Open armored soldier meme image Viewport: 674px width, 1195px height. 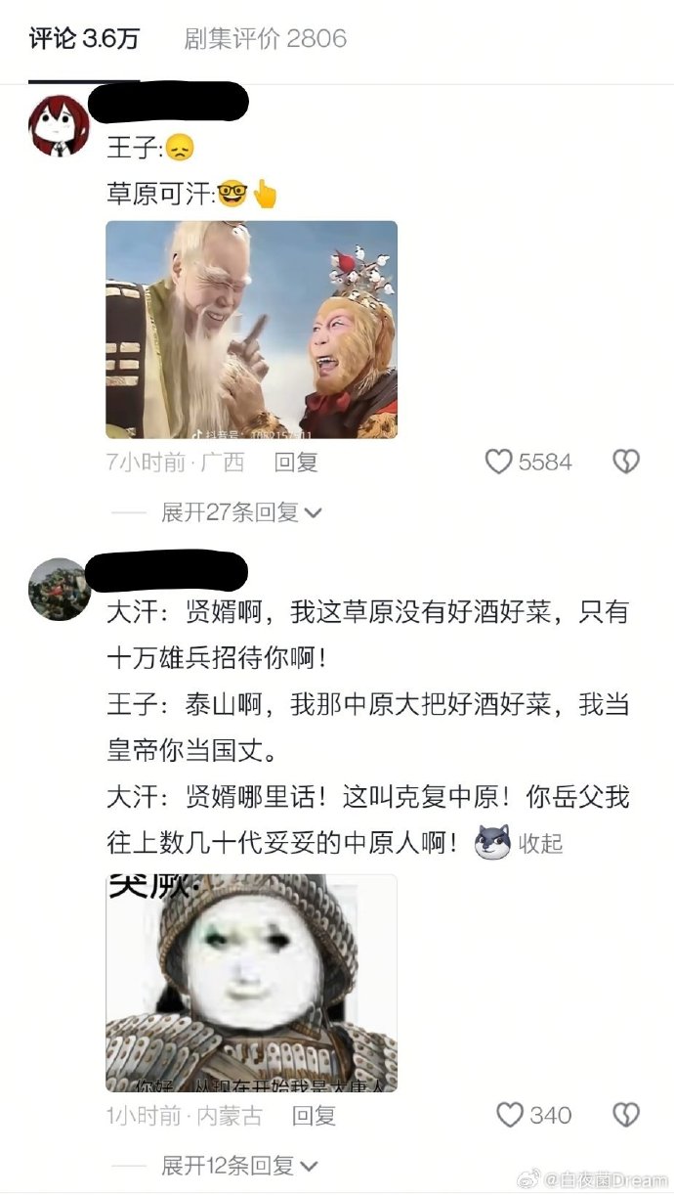point(252,983)
